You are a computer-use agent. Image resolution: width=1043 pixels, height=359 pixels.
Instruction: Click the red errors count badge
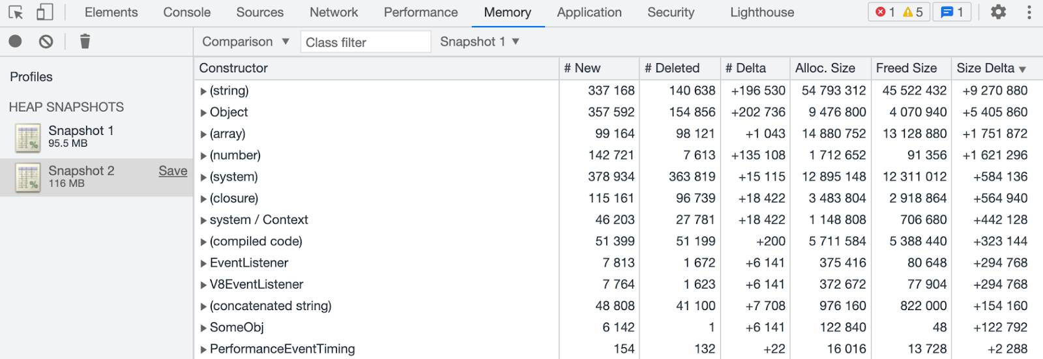coord(885,12)
